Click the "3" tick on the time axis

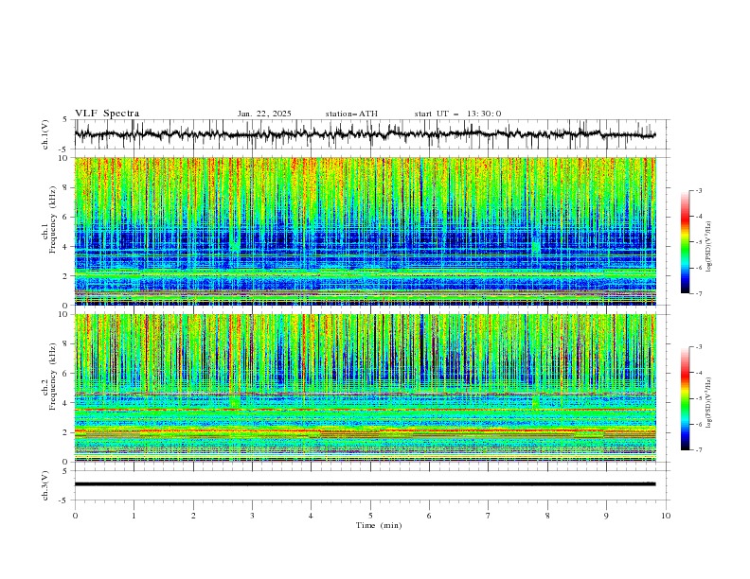coord(252,516)
